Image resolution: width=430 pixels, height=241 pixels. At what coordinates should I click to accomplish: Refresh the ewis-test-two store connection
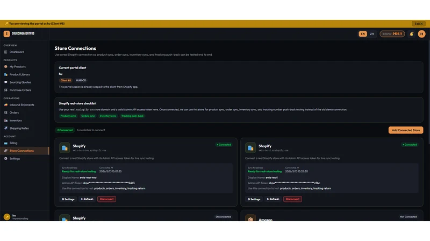87,199
